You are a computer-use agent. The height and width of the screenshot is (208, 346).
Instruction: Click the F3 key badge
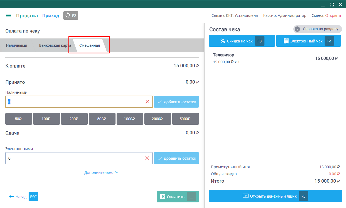tap(260, 41)
